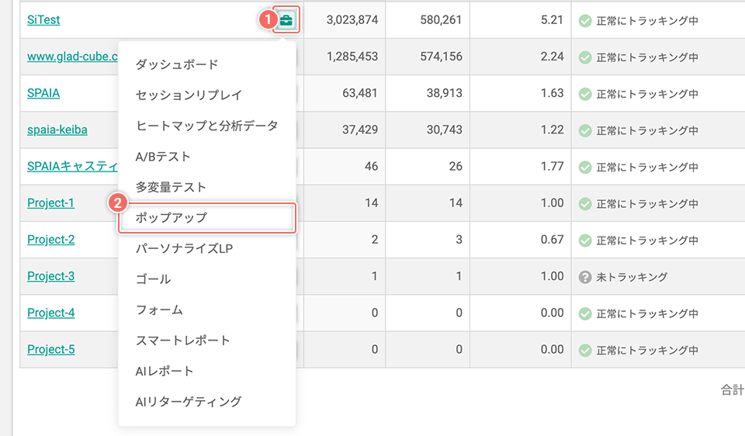Click the value 580,261 in SiTest row
The width and height of the screenshot is (745, 436).
[441, 20]
